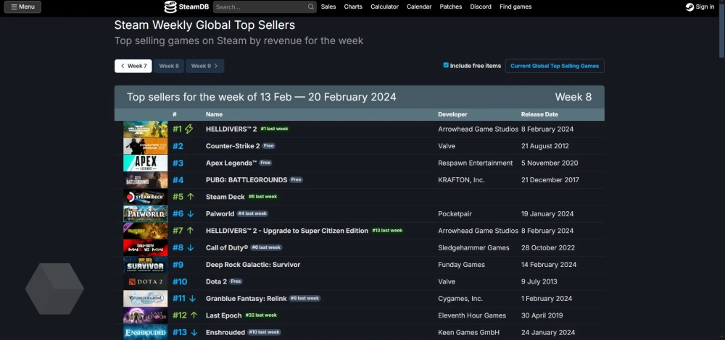The height and width of the screenshot is (340, 725).
Task: Click the Search input field
Action: 260,7
